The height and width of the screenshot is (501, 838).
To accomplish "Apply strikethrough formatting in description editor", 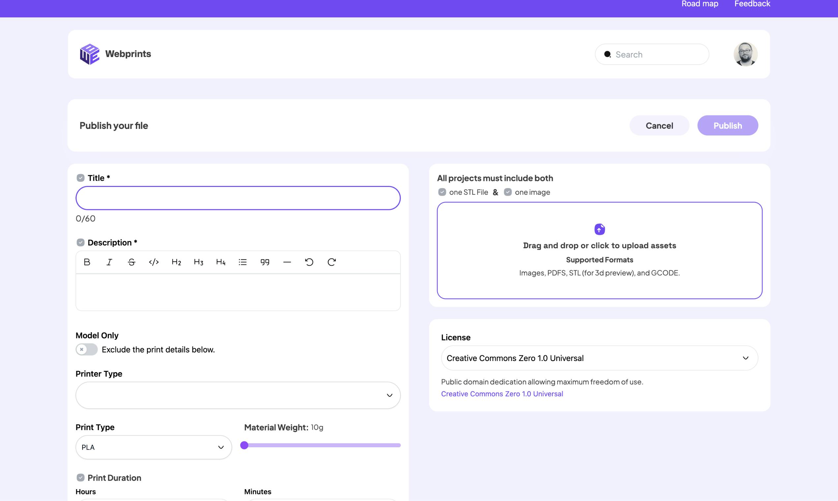I will (x=131, y=262).
